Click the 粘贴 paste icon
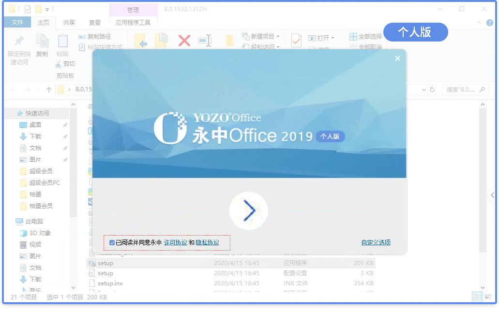This screenshot has width=499, height=309. click(x=63, y=41)
